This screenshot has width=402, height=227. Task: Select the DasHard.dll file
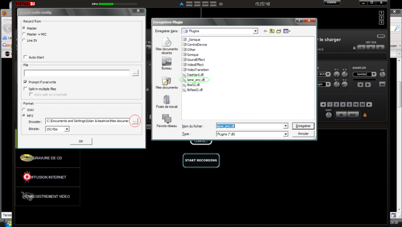193,75
